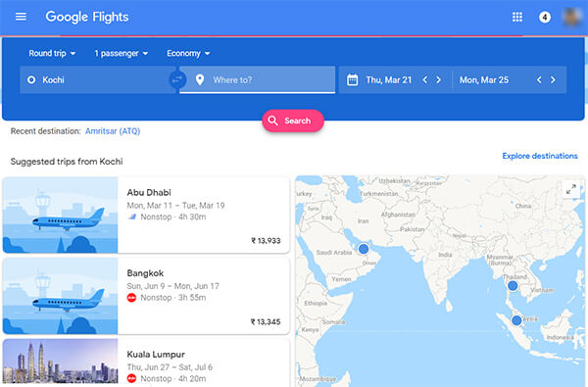Open the departure date calendar icon
Screen dimensions: 588x387
pos(352,80)
